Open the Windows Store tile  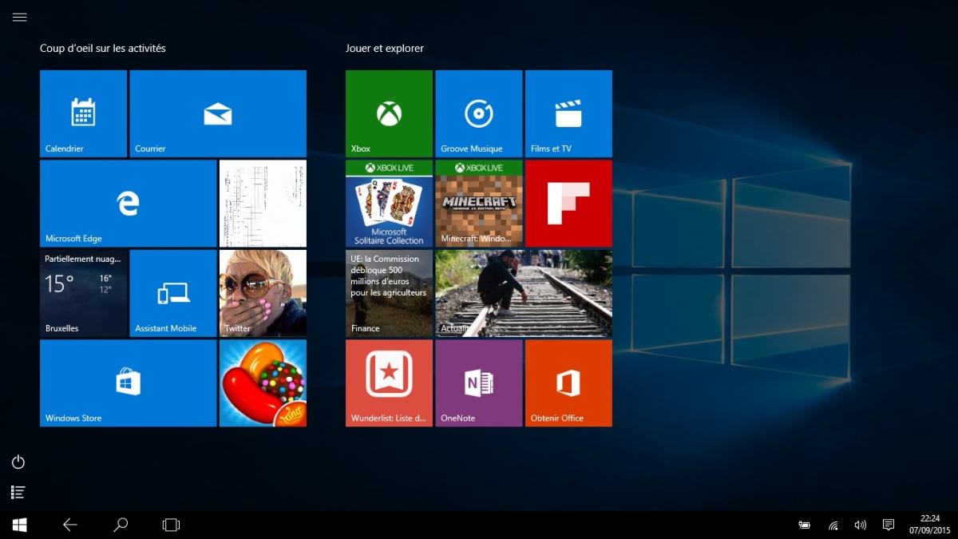coord(128,383)
